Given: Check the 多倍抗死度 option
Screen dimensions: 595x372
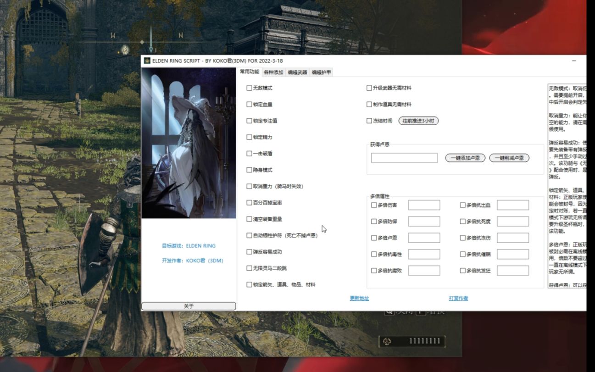Looking at the screenshot, I should (463, 222).
